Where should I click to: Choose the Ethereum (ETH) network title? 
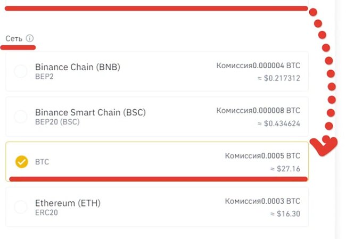68,203
